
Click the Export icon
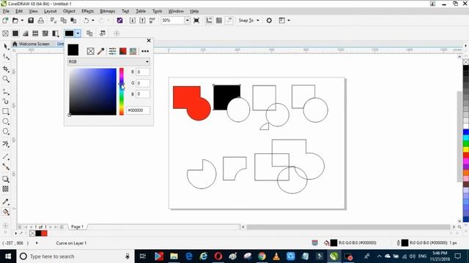[x=142, y=20]
